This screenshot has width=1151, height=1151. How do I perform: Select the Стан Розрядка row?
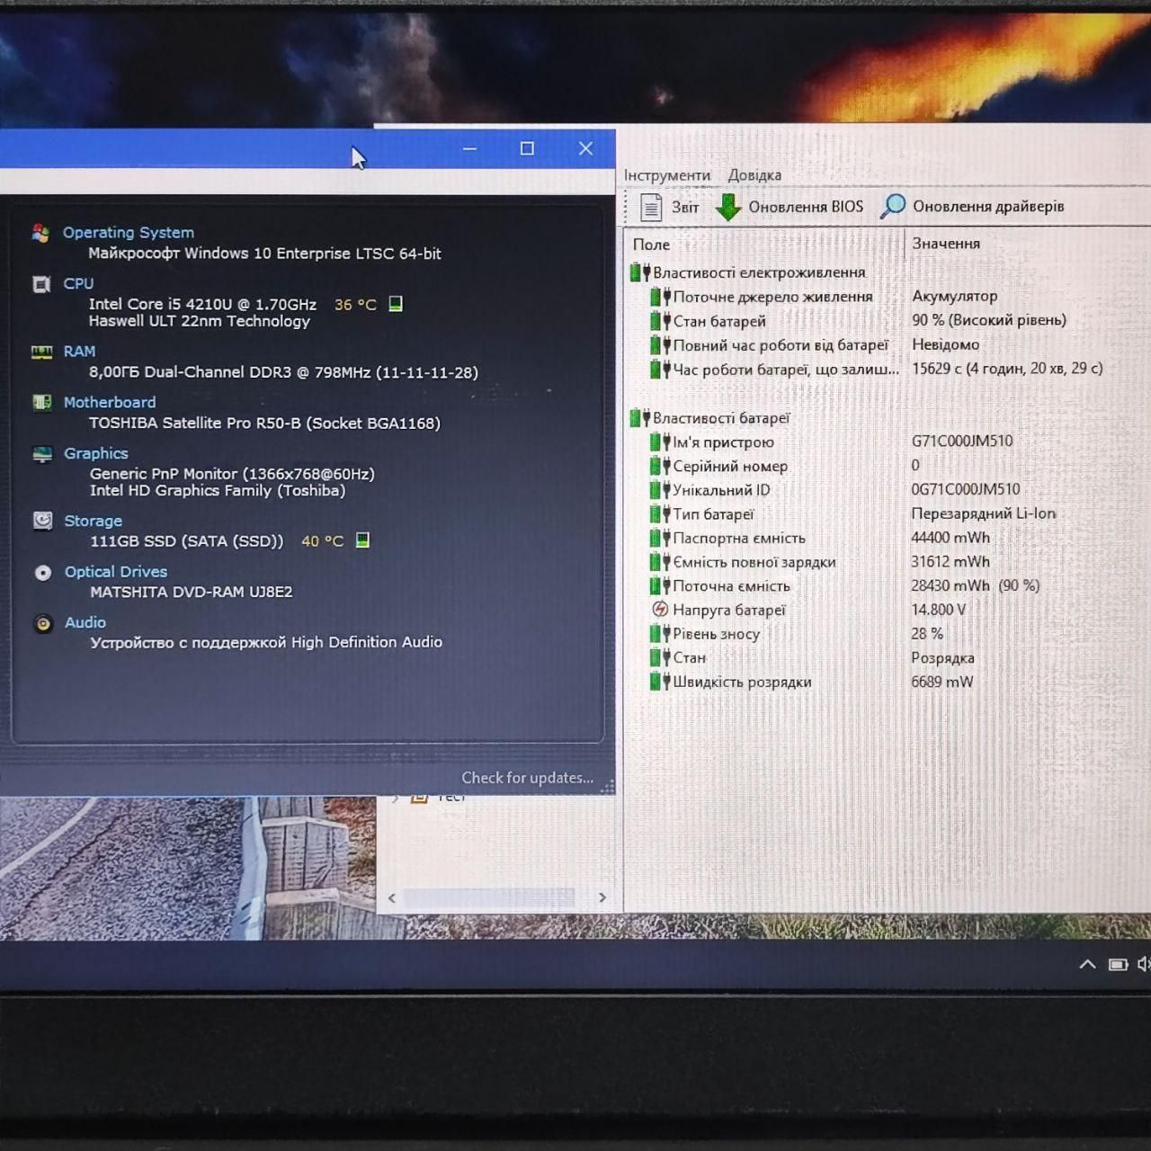pos(888,657)
